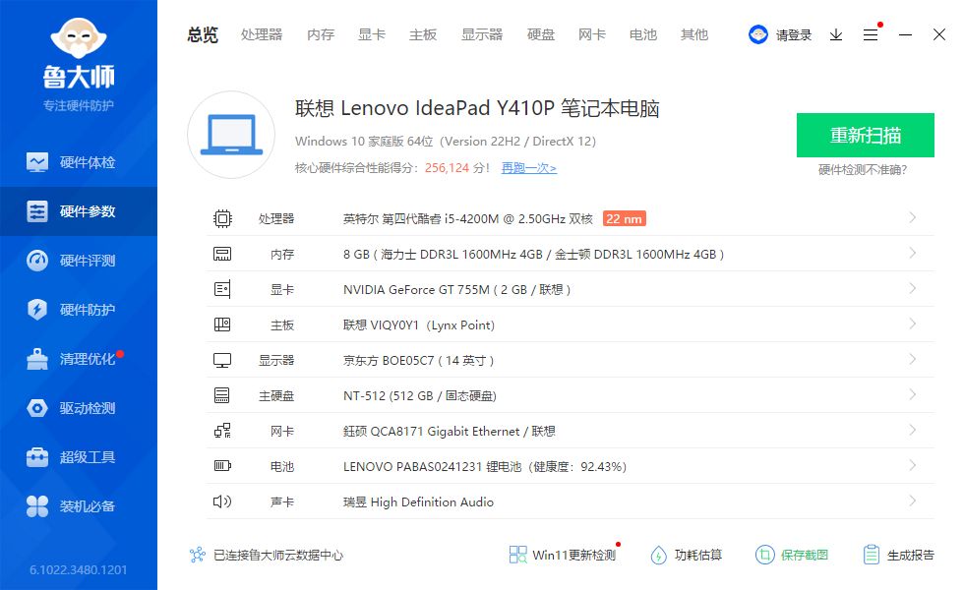Click 硬件检测不准确? link
964x590 pixels.
[x=863, y=169]
